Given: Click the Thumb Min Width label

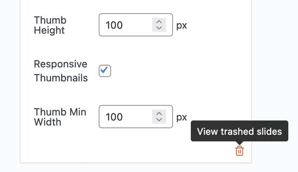Looking at the screenshot, I should pos(60,117).
